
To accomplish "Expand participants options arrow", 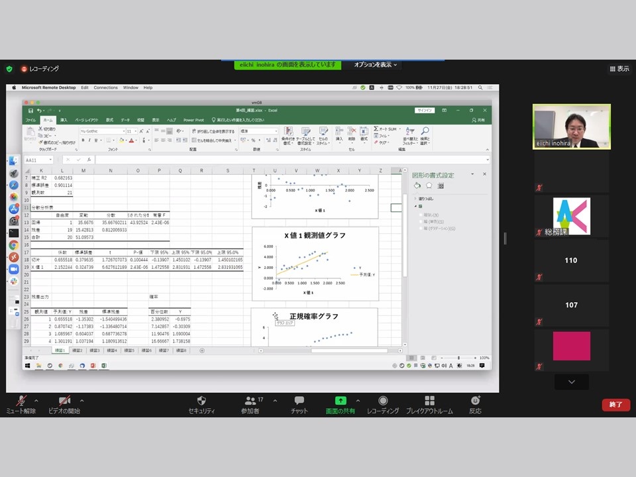I will [275, 401].
